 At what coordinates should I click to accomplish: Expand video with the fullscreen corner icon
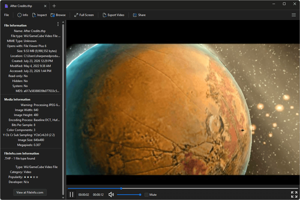pyautogui.click(x=294, y=194)
